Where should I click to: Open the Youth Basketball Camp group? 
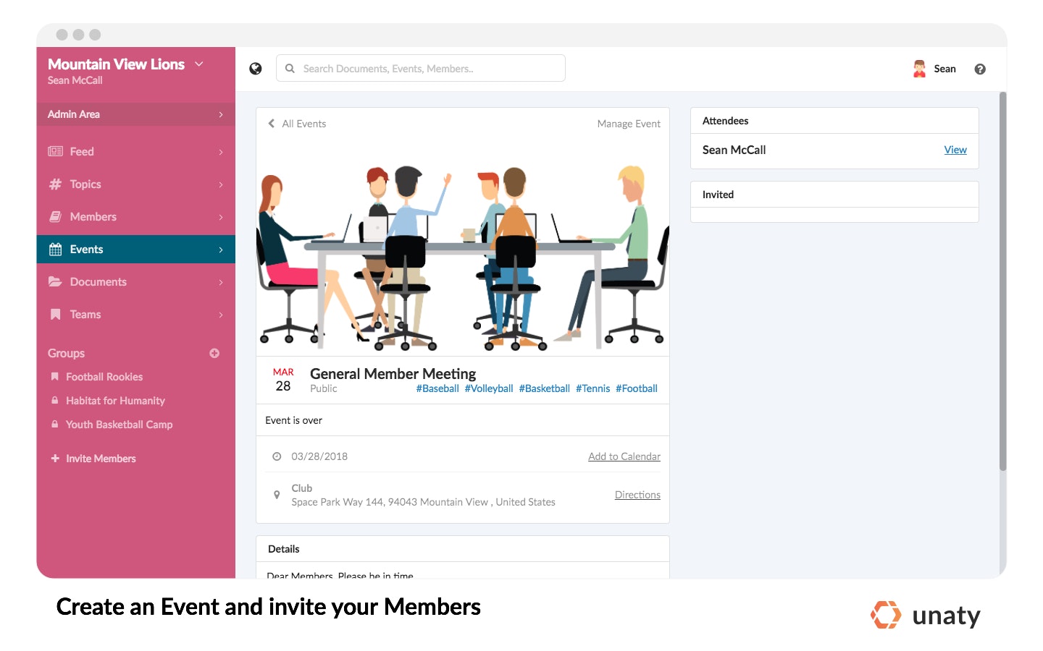[119, 425]
